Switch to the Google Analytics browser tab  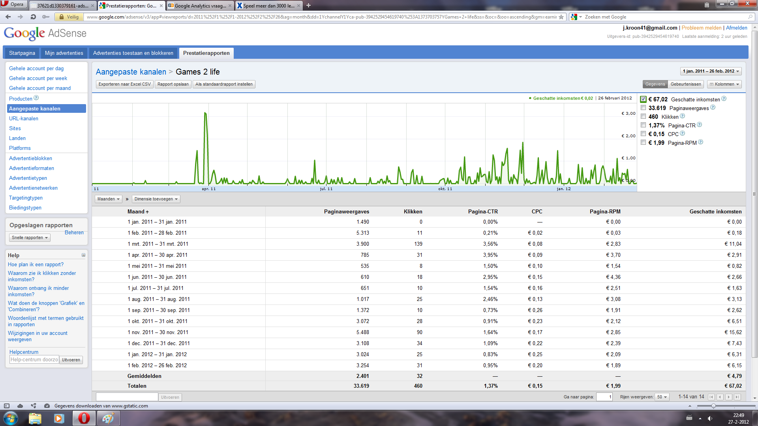200,6
